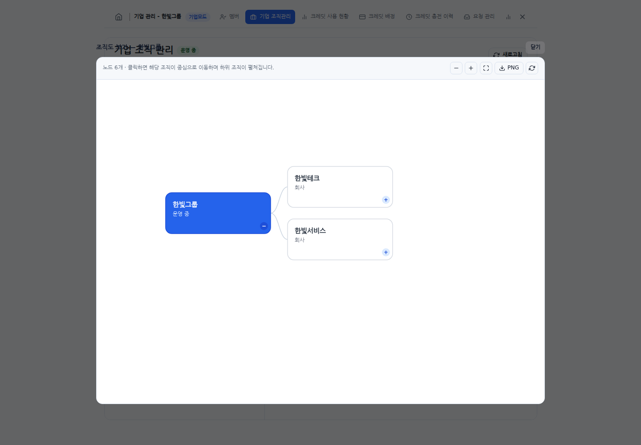641x445 pixels.
Task: Select the 한빛서비스 company node
Action: [340, 239]
